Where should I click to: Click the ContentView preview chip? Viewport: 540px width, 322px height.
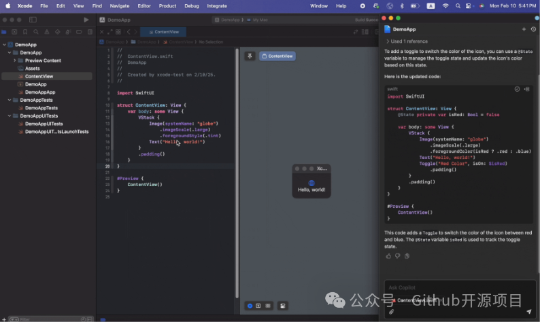(x=277, y=56)
